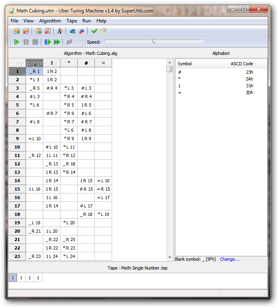Click the '#' column header in algorithm table
This screenshot has width=279, height=308.
(x=86, y=63)
